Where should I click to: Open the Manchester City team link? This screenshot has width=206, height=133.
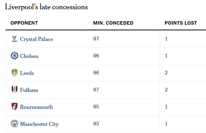coord(39,124)
